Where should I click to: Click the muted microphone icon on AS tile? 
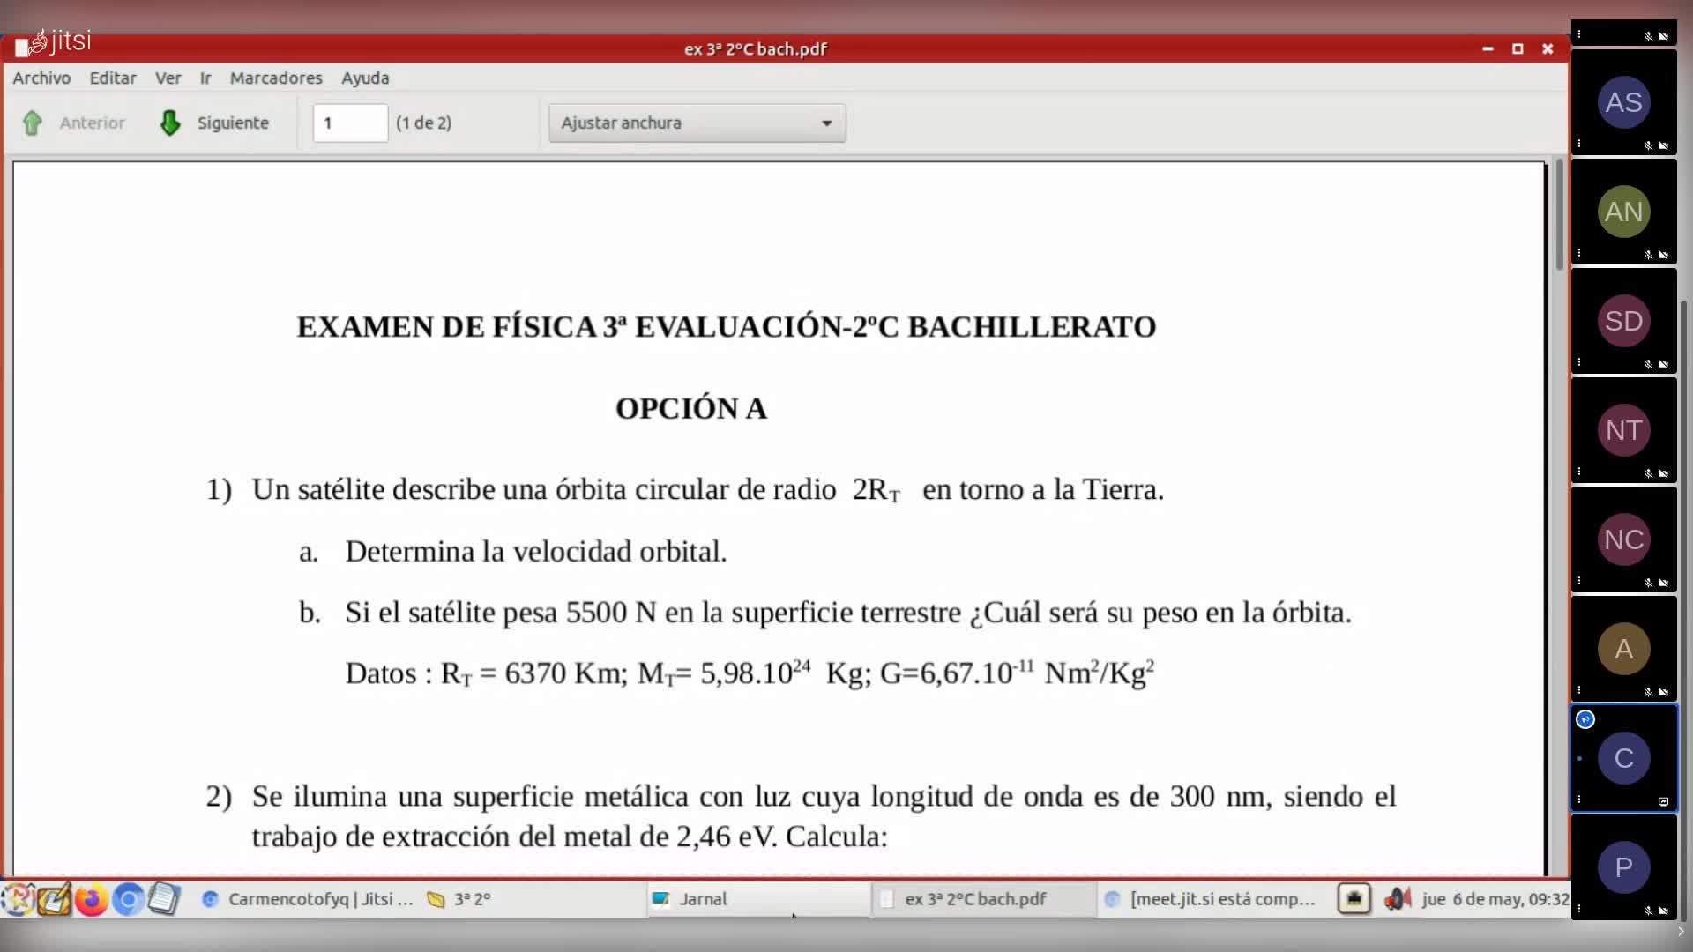coord(1648,145)
